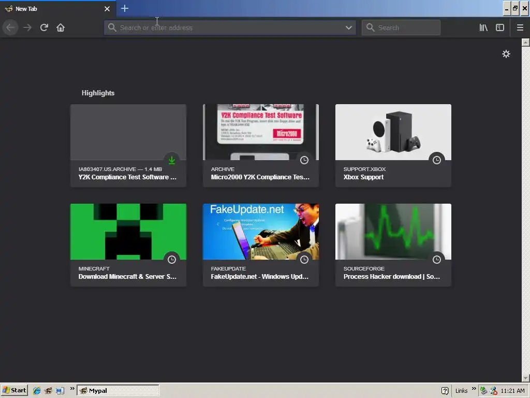Click IA803407.US.ARCHIVE — 1.4 MB label
530x398 pixels.
[x=120, y=169]
